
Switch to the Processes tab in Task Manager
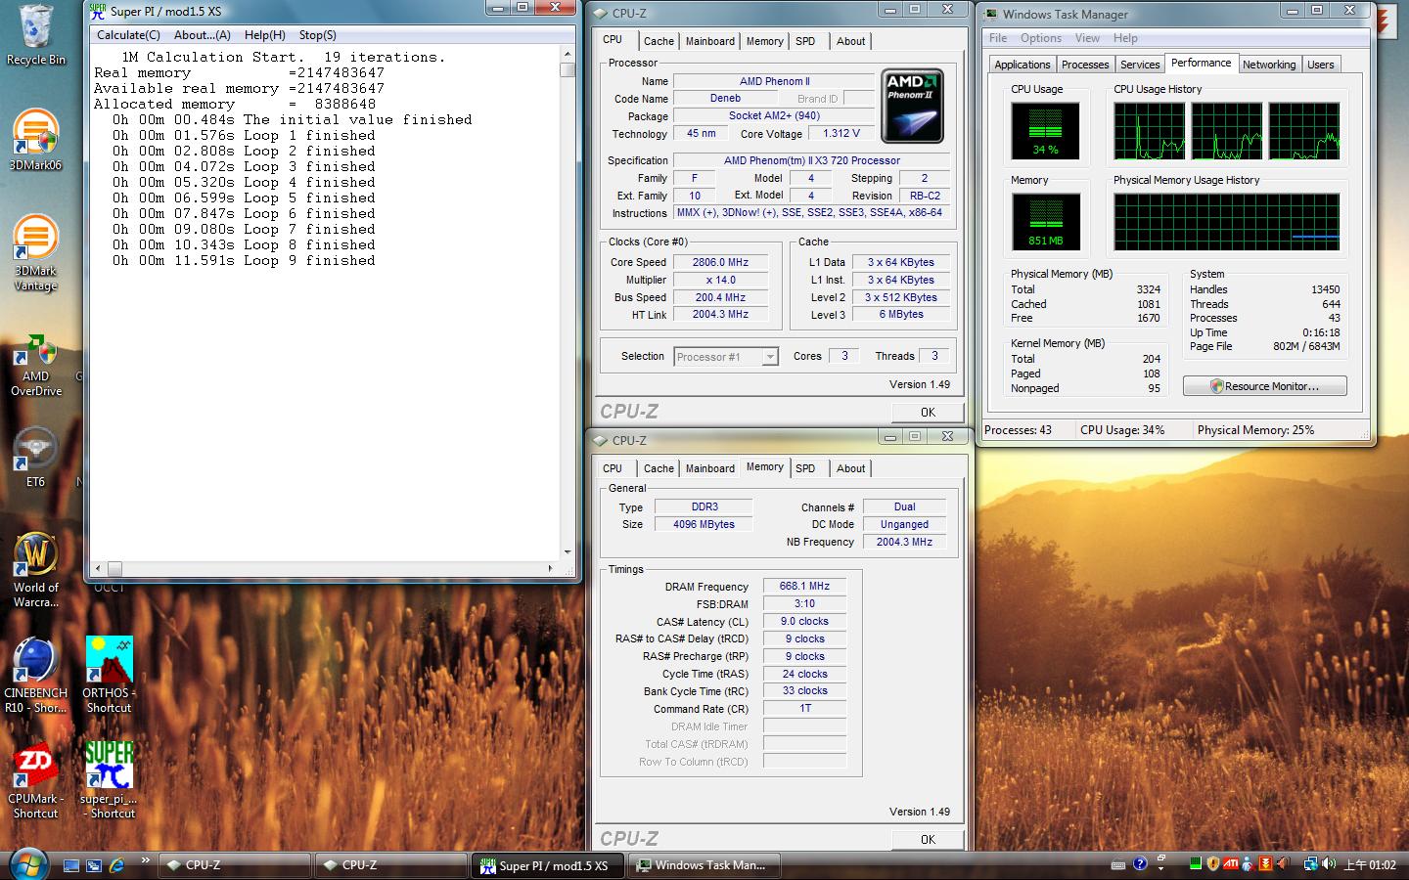click(x=1085, y=65)
